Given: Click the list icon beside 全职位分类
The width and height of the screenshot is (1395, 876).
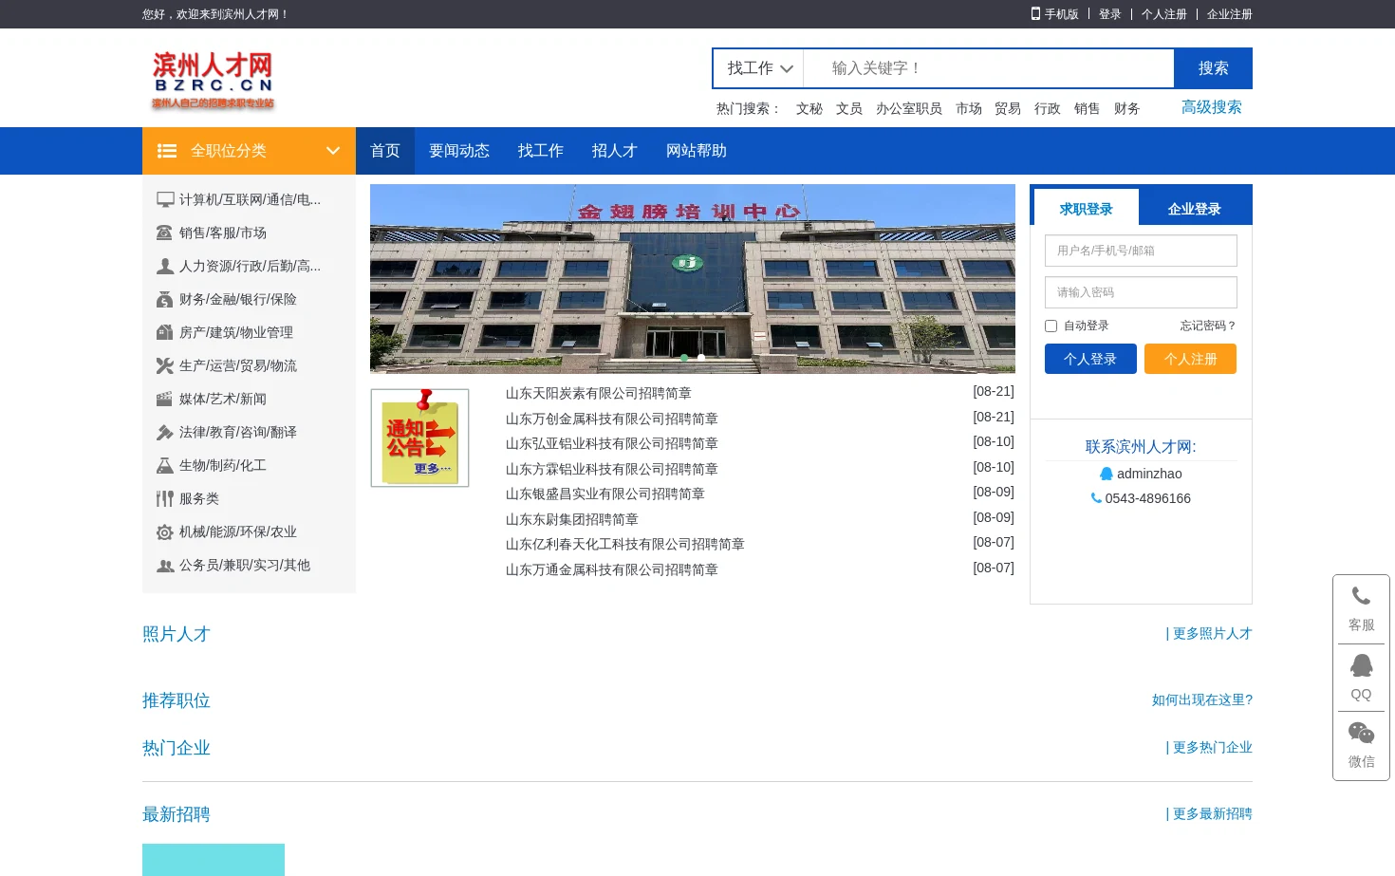Looking at the screenshot, I should pos(167,151).
